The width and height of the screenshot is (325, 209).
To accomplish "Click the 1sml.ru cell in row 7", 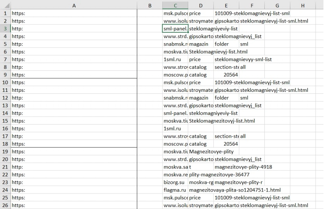I will tap(175, 60).
